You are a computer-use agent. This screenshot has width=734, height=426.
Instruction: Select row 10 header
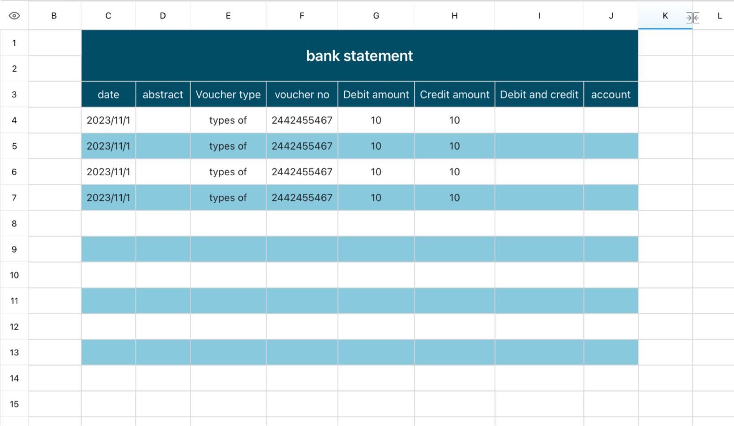tap(14, 275)
